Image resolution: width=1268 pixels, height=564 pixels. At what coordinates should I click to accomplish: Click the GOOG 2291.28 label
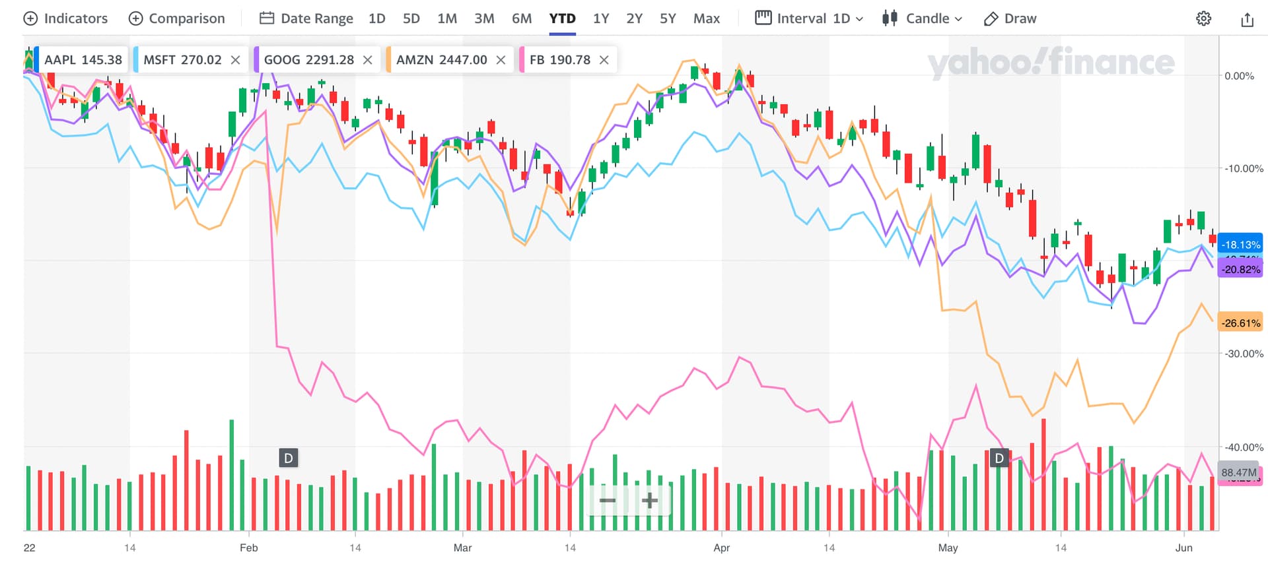pos(309,60)
